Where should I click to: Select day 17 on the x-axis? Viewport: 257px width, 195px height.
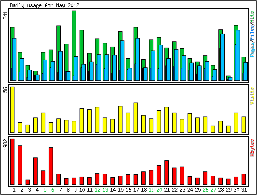click(136, 190)
